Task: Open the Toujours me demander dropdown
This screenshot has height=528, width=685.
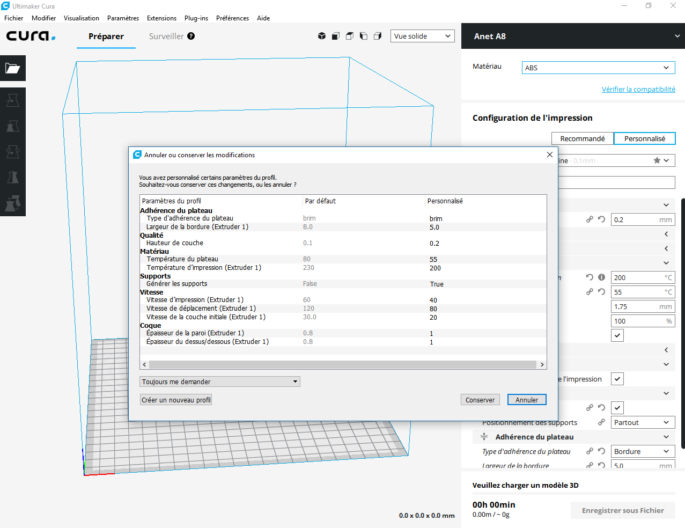Action: pos(219,382)
